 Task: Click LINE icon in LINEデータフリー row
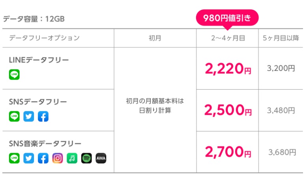tap(14, 75)
